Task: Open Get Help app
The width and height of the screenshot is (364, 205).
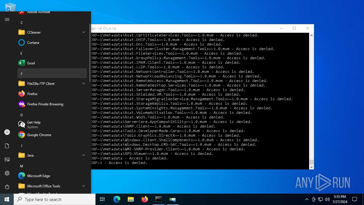Action: (x=52, y=124)
